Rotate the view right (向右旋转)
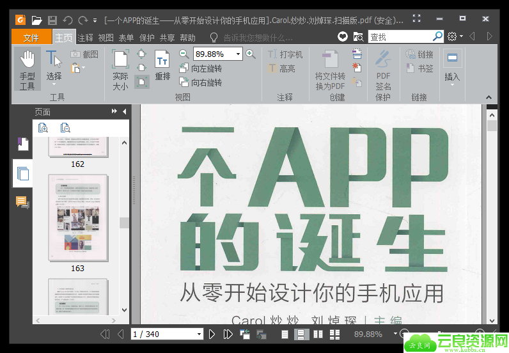The width and height of the screenshot is (509, 353). tap(200, 82)
